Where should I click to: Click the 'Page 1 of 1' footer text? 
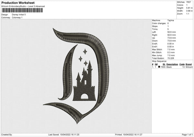tap(187, 135)
